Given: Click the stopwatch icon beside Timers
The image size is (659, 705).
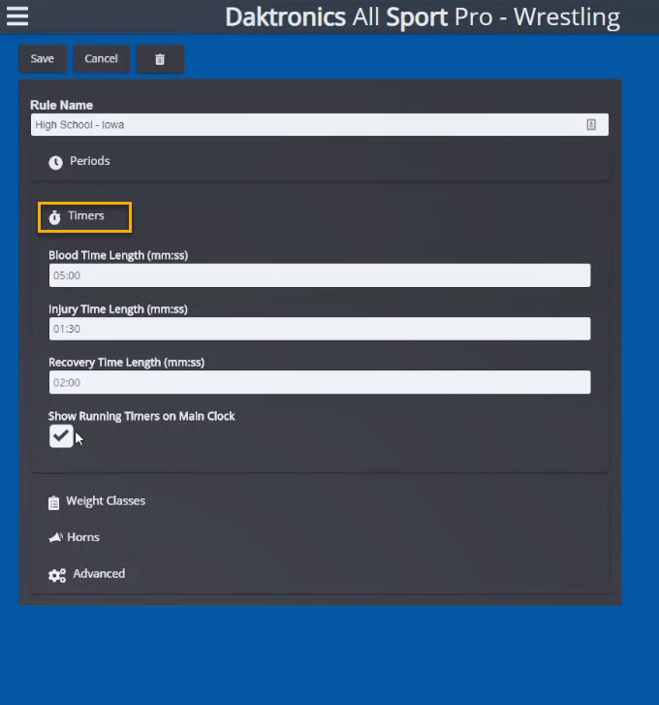Looking at the screenshot, I should tap(54, 217).
